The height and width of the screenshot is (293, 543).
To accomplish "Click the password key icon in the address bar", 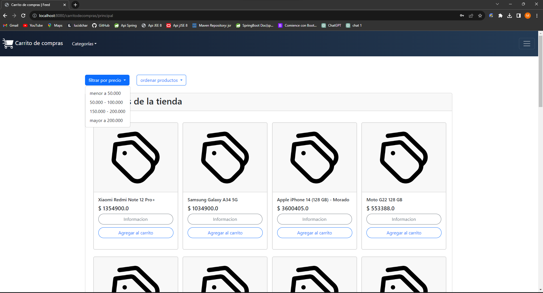I will coord(462,16).
